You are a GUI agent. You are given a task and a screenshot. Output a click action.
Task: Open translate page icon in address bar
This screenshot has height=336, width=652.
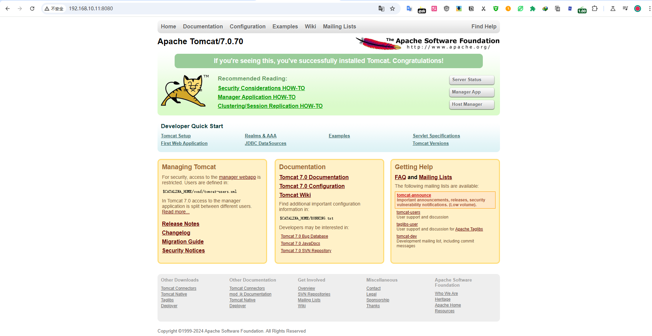(381, 9)
